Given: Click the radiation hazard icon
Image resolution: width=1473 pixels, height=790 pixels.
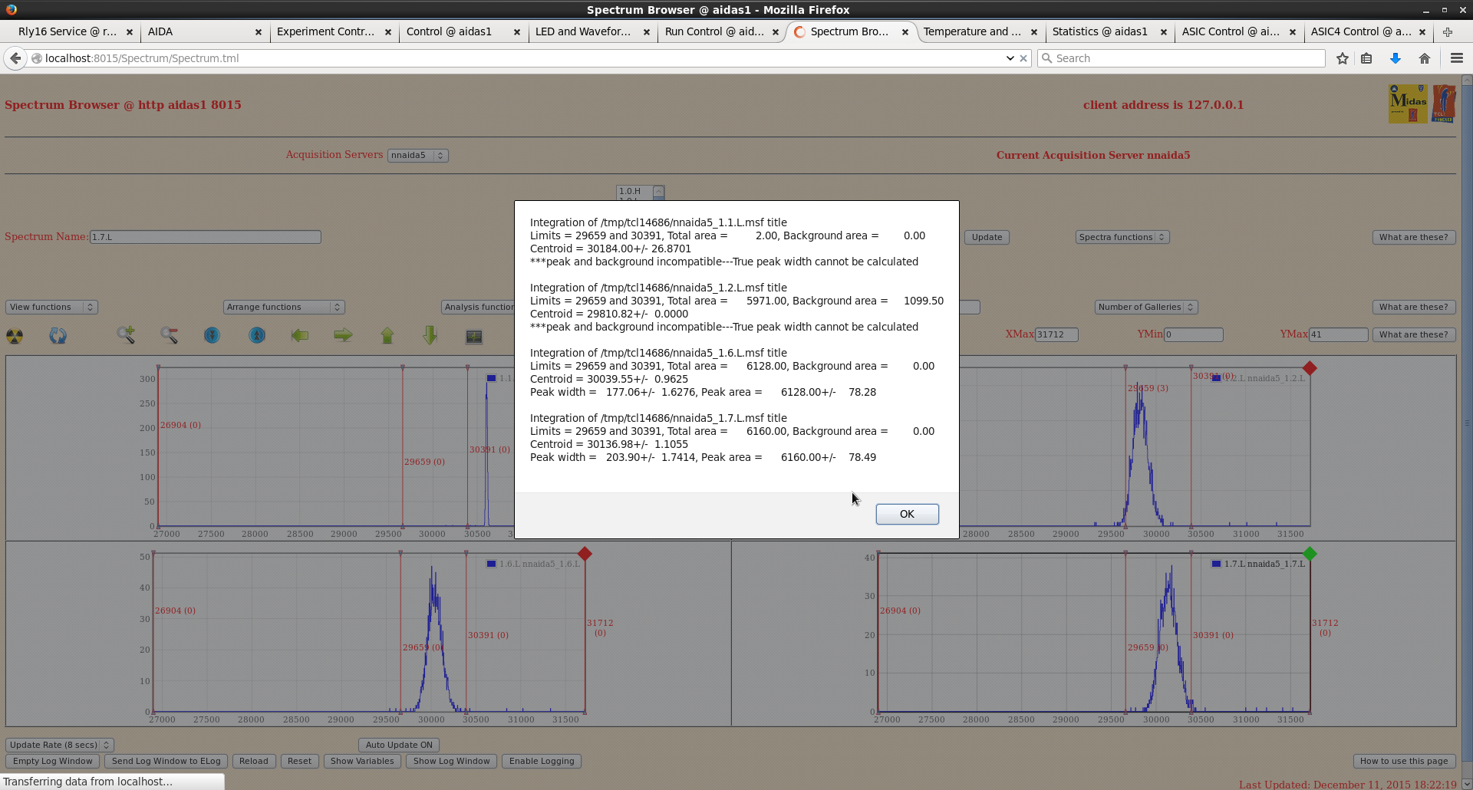Looking at the screenshot, I should [15, 336].
